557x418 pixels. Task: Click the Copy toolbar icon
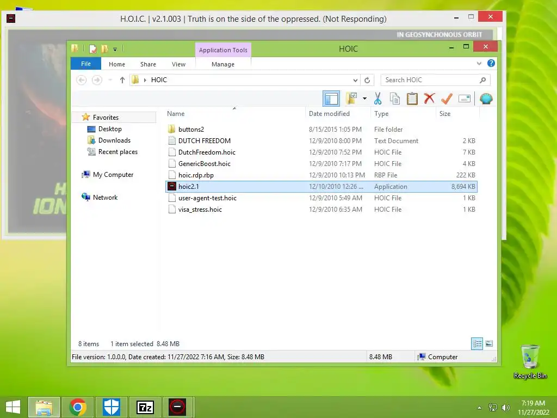[395, 99]
